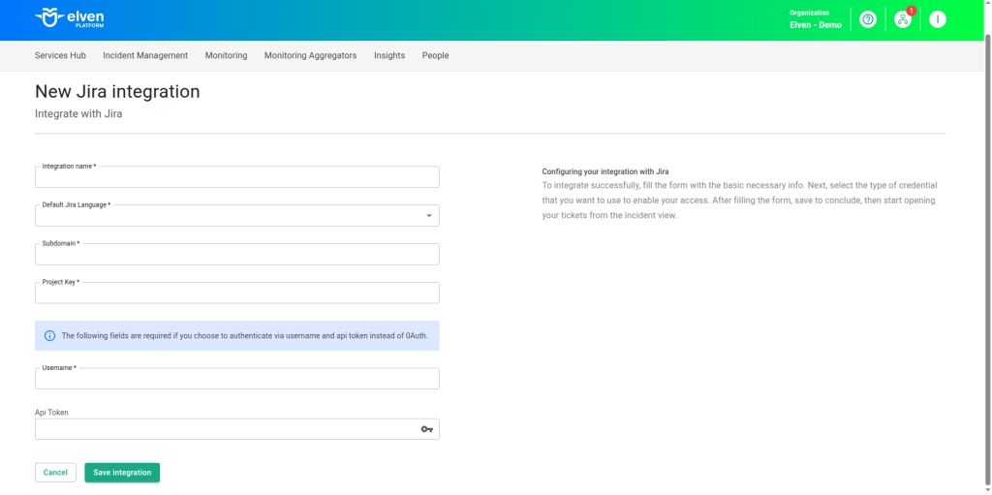This screenshot has width=992, height=495.
Task: Open the Elven - Demo organization selector
Action: 815,19
